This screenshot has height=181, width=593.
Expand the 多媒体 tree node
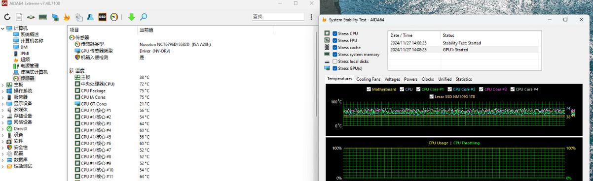pos(3,110)
